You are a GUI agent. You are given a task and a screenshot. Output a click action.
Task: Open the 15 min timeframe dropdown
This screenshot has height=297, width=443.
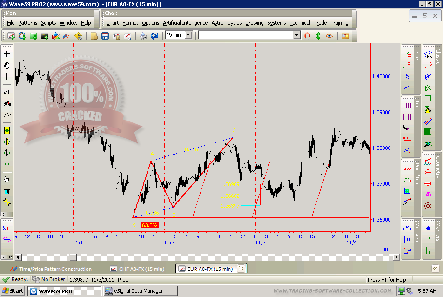click(x=188, y=35)
